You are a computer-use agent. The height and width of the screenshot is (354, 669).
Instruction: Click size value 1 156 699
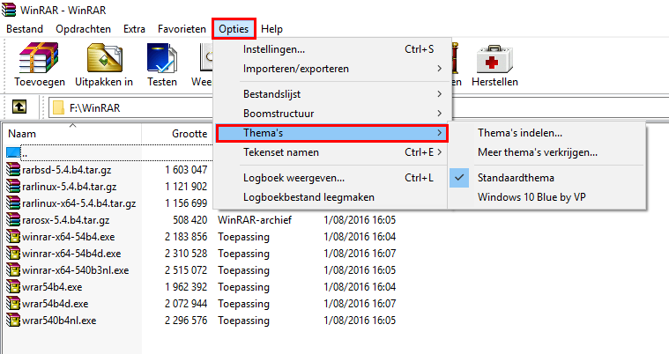point(186,203)
